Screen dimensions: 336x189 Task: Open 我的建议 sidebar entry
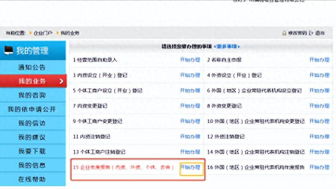[32, 137]
